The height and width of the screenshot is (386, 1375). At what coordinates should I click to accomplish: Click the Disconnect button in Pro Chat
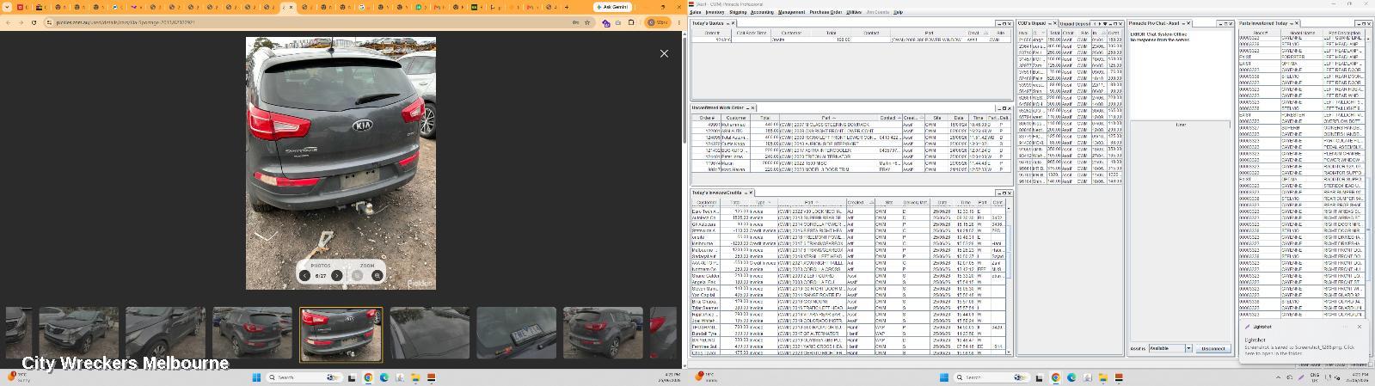1212,348
